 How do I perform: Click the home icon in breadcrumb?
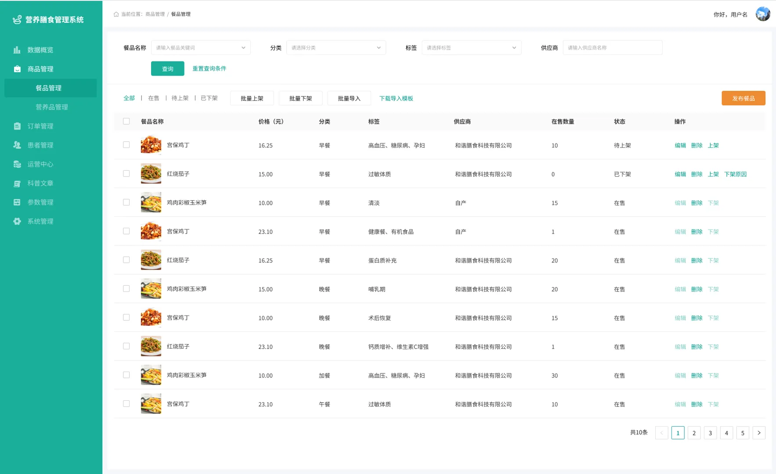(x=116, y=14)
